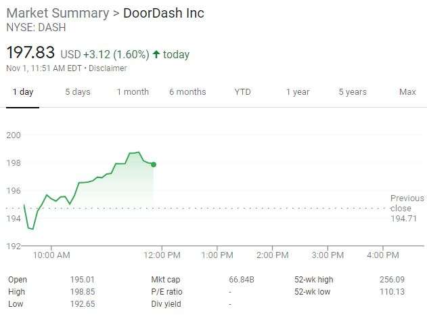Viewport: 427px width, 319px height.
Task: Click the 12:00 PM axis label
Action: [162, 255]
